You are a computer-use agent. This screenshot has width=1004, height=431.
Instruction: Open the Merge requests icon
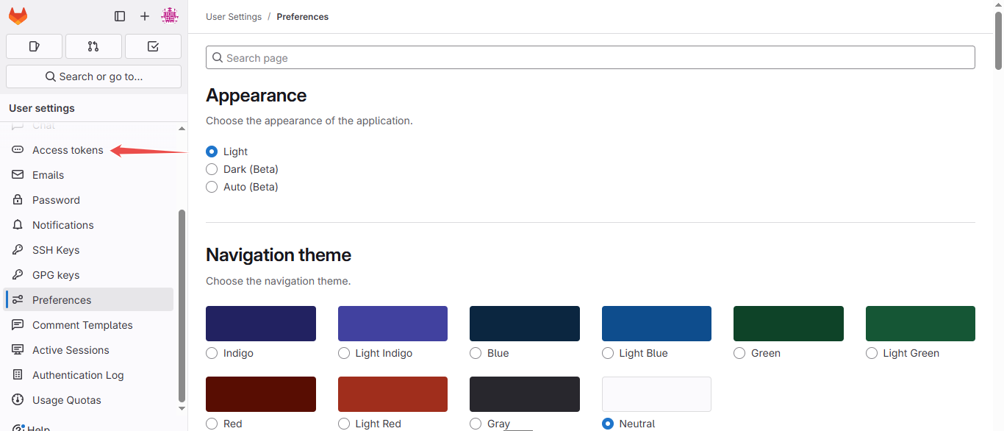93,46
